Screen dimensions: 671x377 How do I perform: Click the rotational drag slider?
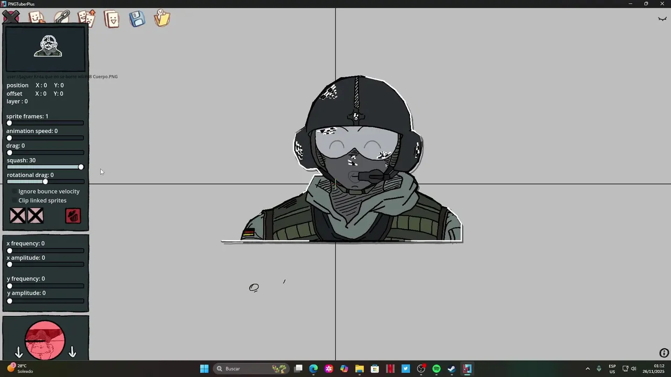pyautogui.click(x=45, y=182)
